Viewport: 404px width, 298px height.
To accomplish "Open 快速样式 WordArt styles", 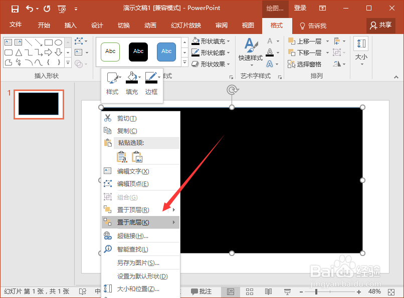I will point(251,52).
